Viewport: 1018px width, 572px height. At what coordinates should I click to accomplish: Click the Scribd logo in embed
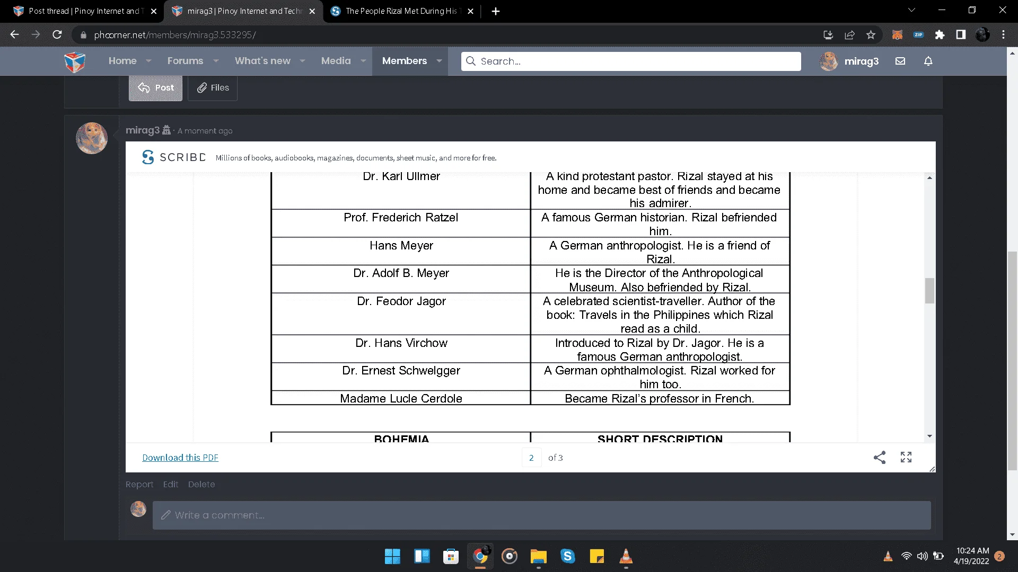(174, 157)
